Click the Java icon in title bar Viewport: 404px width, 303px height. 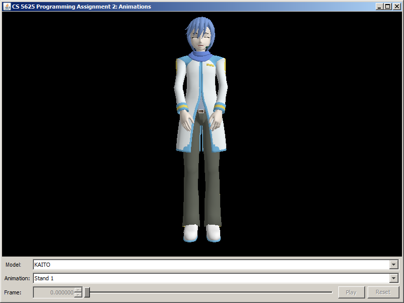[x=7, y=7]
